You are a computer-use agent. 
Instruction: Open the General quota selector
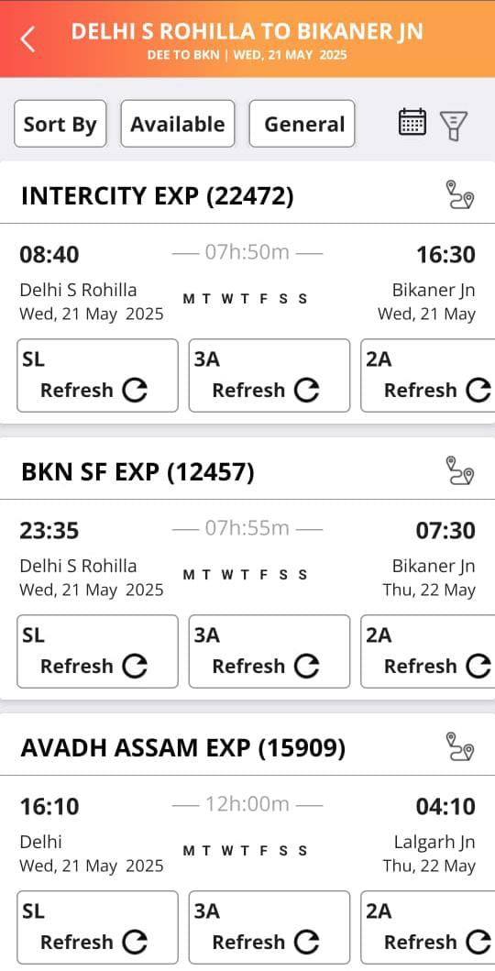click(x=302, y=124)
